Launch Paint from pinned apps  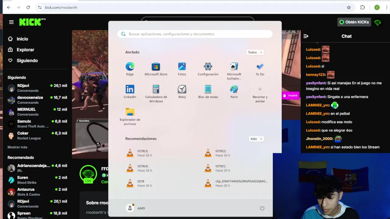click(x=234, y=92)
